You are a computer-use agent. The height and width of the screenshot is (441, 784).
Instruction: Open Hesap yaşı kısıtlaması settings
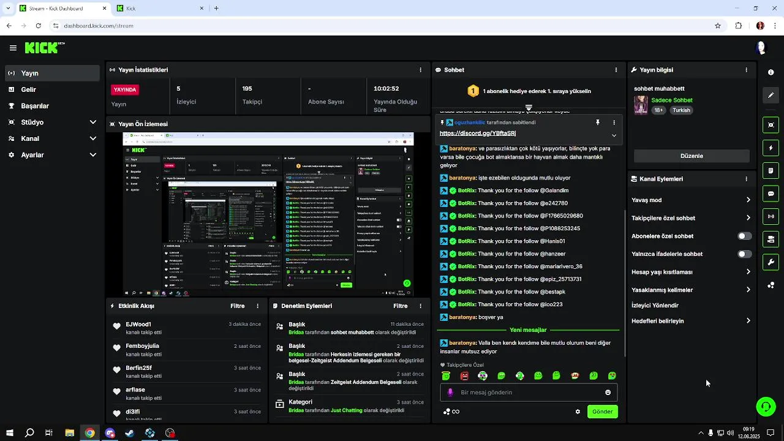(x=691, y=272)
